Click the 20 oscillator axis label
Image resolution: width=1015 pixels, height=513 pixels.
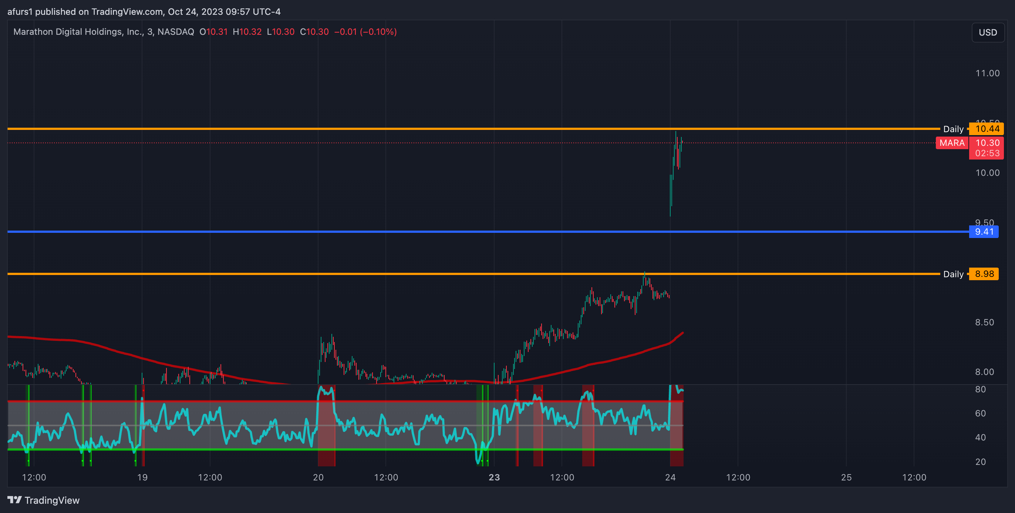tap(980, 462)
